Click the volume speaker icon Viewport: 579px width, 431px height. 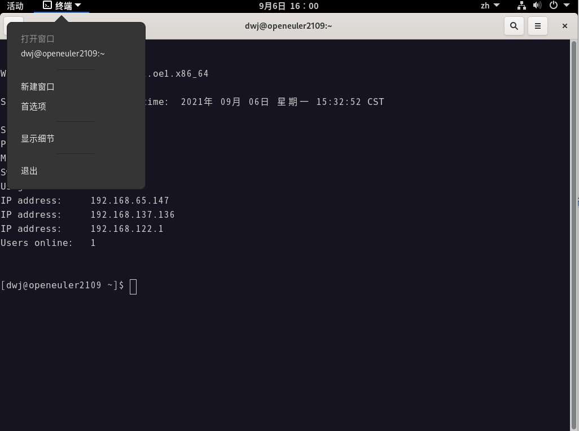(x=537, y=6)
